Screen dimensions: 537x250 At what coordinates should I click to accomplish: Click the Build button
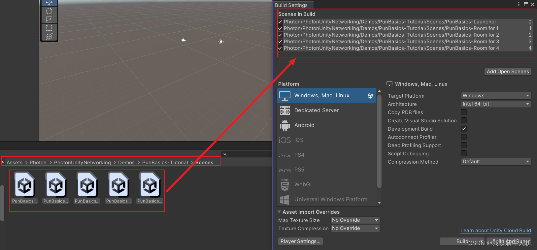(x=462, y=241)
